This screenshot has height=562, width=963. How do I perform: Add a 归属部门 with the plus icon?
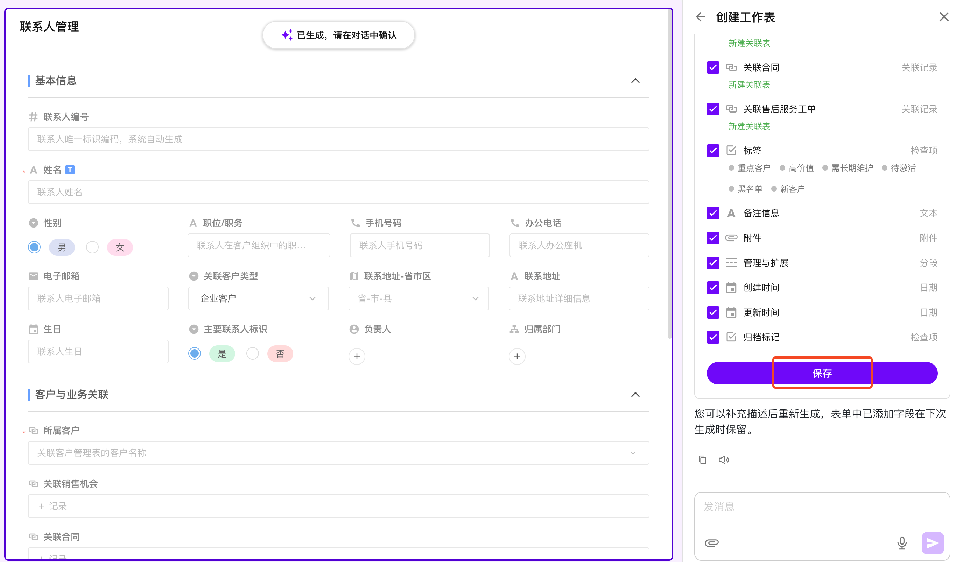pyautogui.click(x=517, y=356)
